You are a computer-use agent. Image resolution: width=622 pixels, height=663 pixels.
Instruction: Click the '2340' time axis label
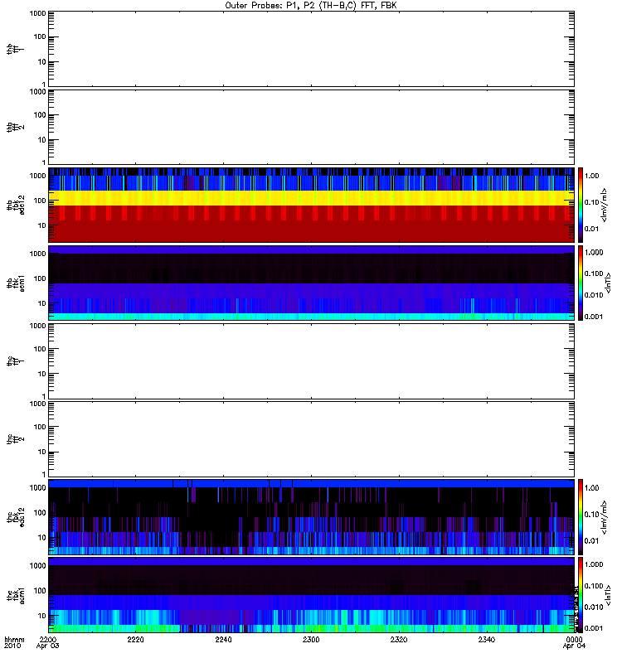coord(487,640)
